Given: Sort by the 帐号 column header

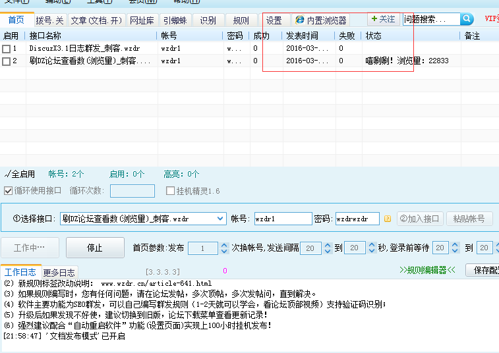Looking at the screenshot, I should [190, 36].
